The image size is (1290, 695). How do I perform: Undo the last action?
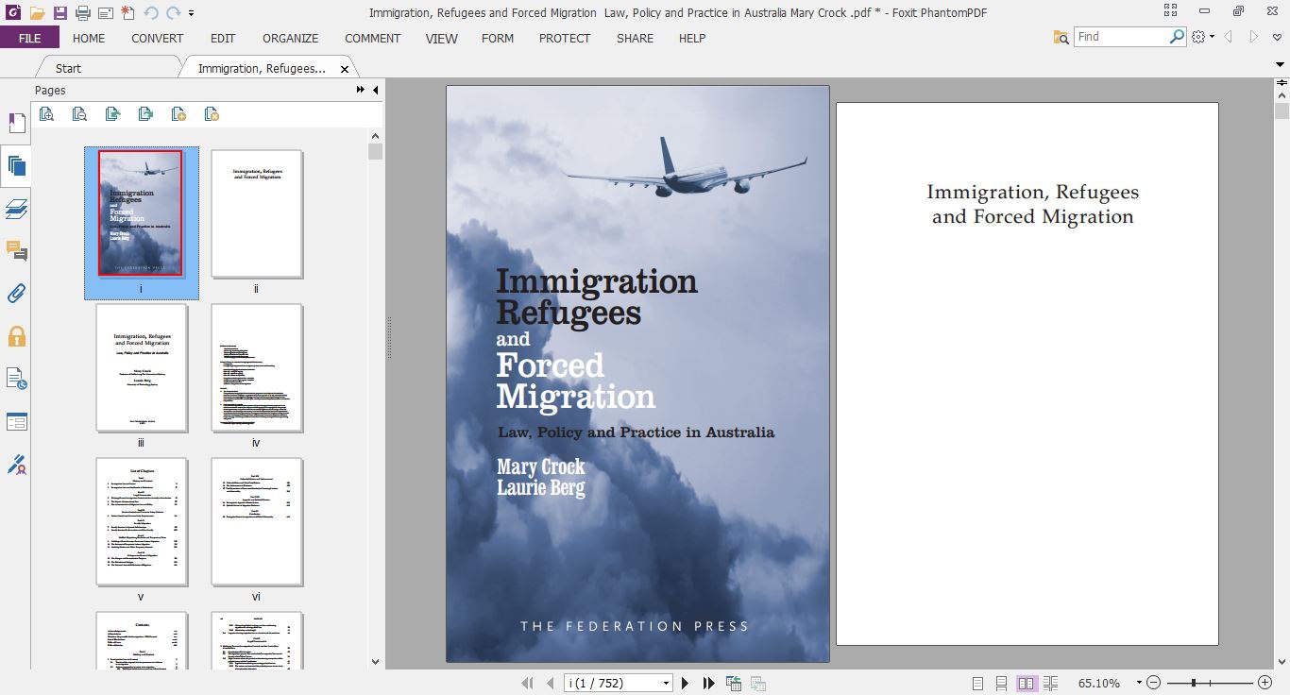(x=151, y=13)
